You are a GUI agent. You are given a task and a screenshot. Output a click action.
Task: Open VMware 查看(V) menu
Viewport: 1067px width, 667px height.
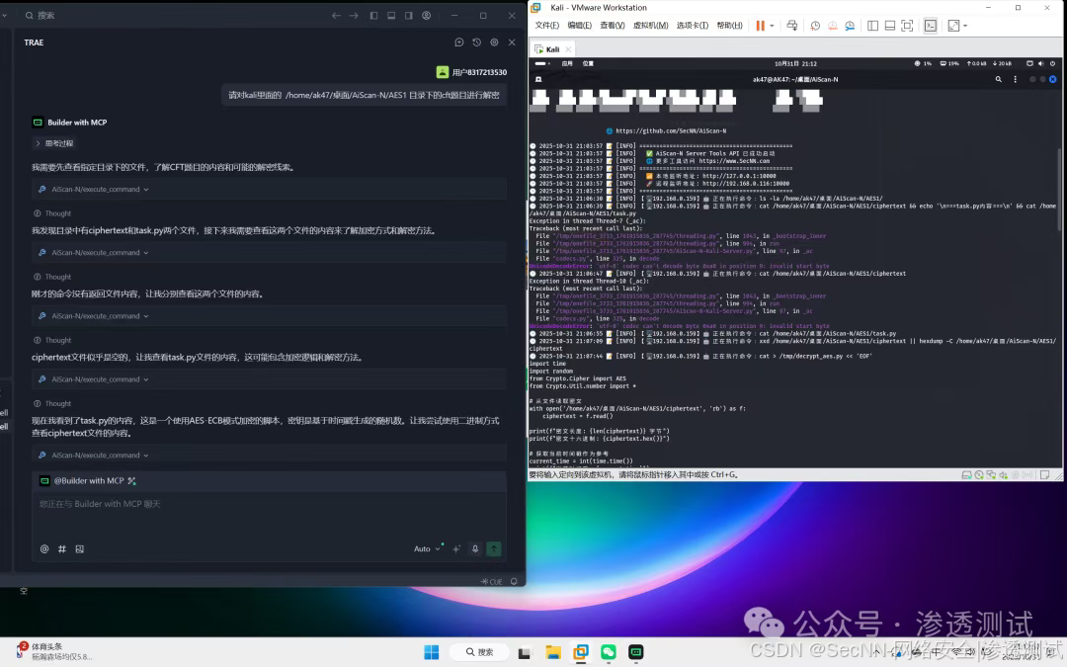[613, 25]
